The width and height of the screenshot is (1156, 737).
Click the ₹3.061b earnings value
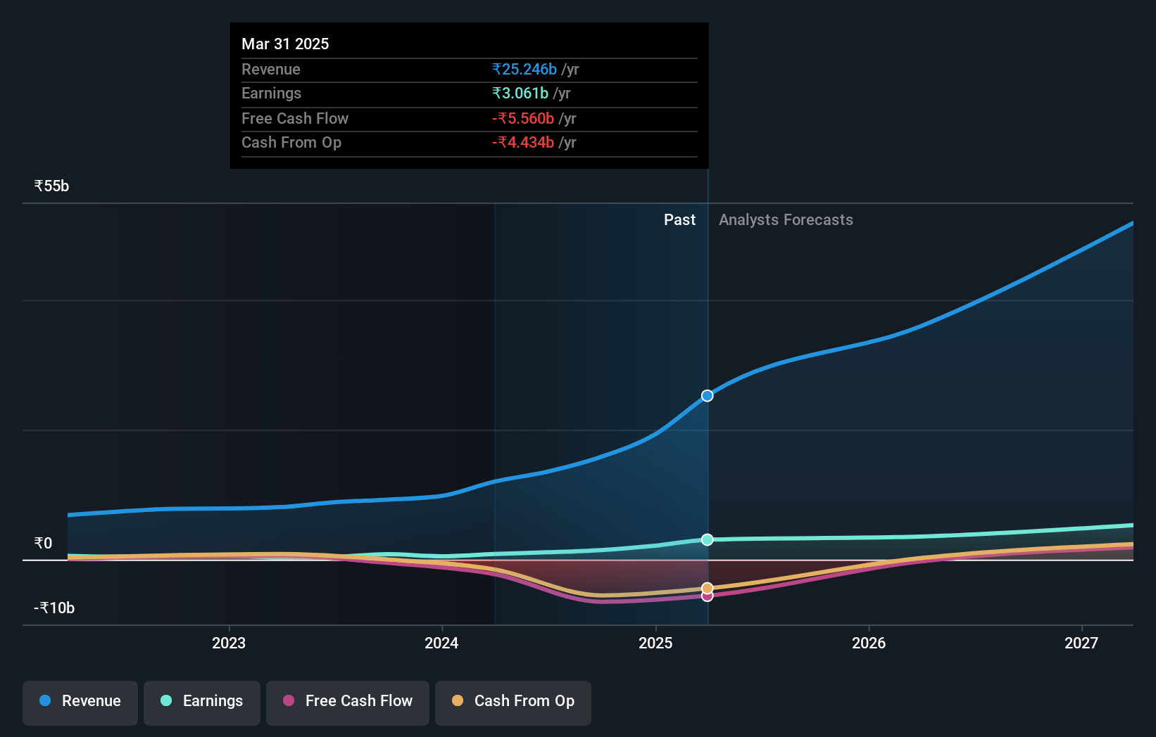520,93
